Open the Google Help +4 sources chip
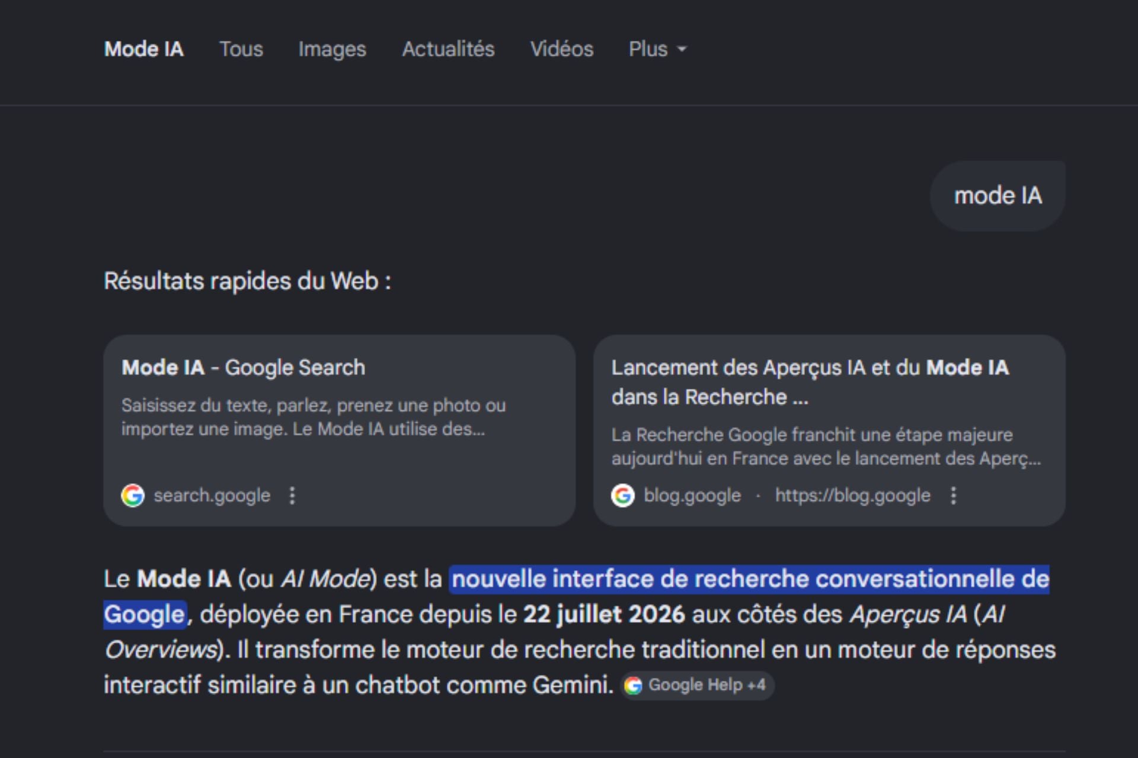The image size is (1138, 758). [697, 685]
